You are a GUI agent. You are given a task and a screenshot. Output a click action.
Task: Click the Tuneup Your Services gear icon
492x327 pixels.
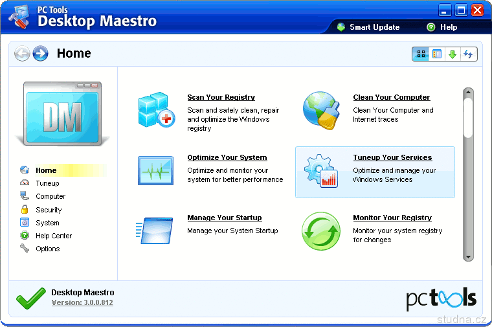pyautogui.click(x=321, y=171)
